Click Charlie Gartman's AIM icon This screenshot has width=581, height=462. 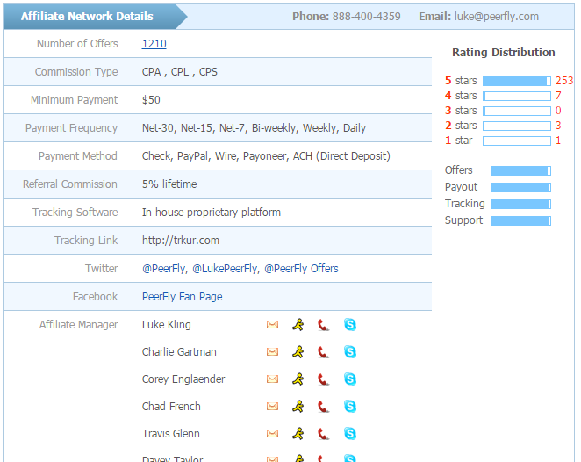(x=298, y=351)
